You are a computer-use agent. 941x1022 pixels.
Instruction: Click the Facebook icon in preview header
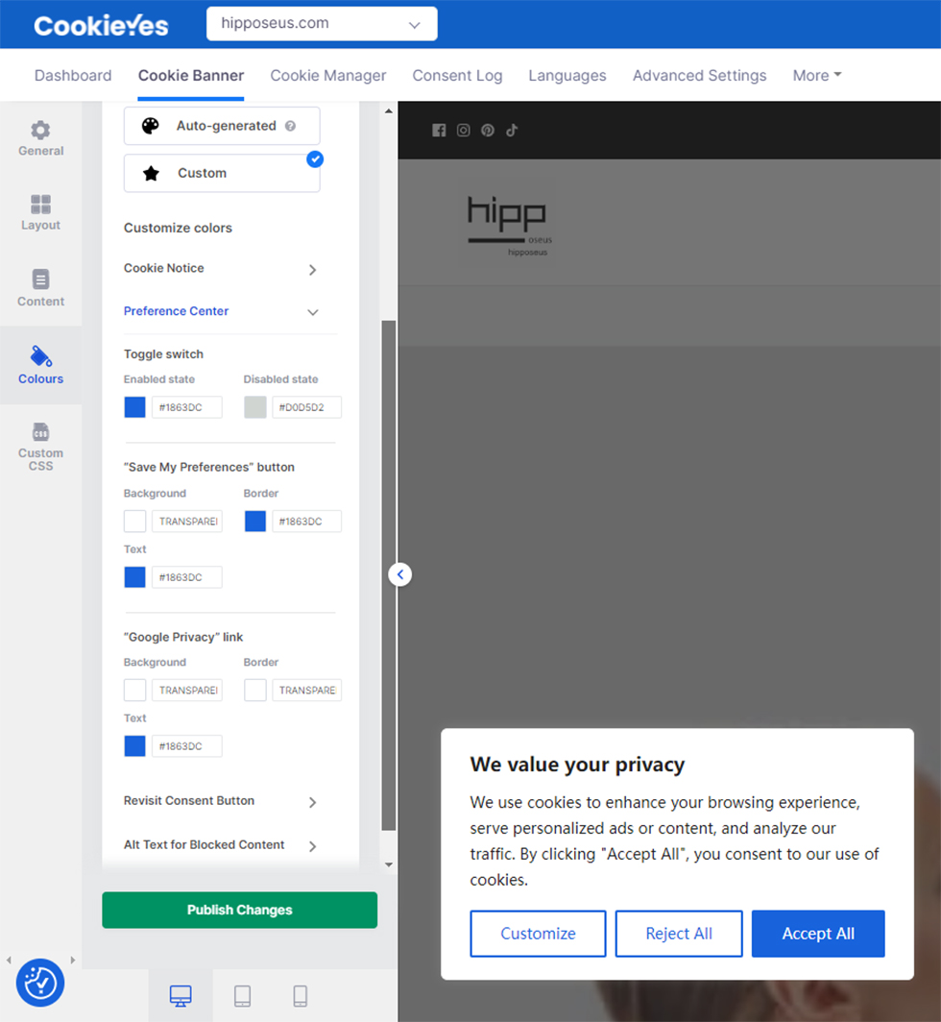tap(439, 131)
